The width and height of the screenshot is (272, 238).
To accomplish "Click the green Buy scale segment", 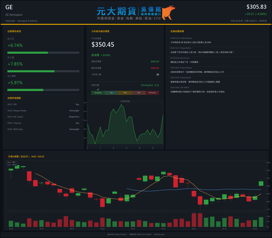I will click(112, 93).
